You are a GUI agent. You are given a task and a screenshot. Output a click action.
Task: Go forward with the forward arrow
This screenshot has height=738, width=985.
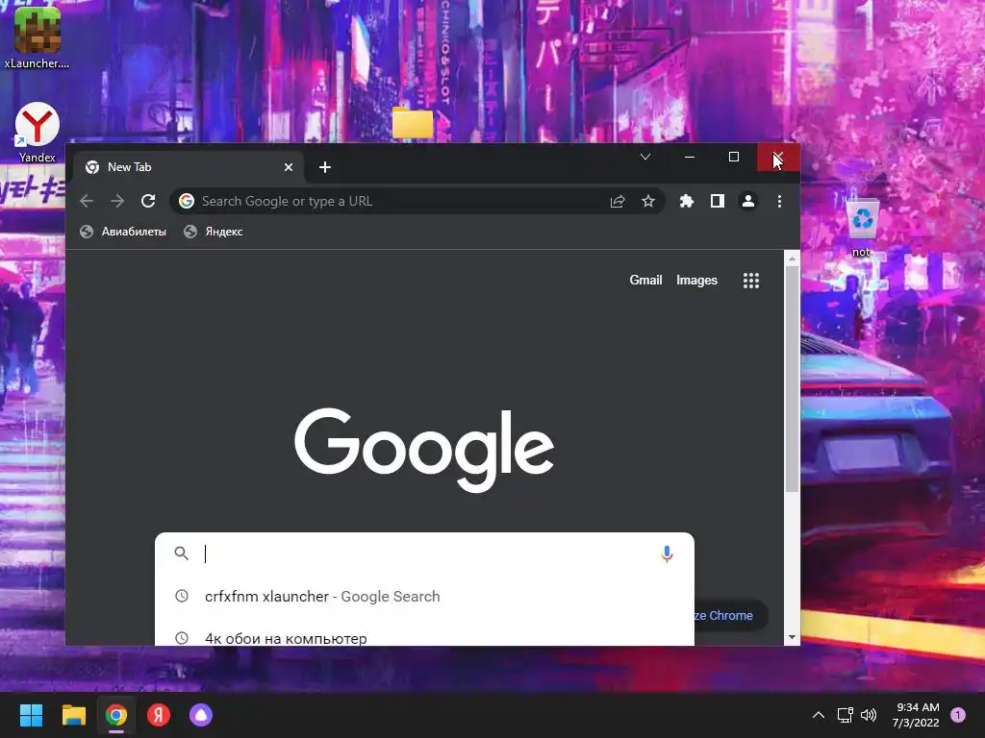point(117,201)
